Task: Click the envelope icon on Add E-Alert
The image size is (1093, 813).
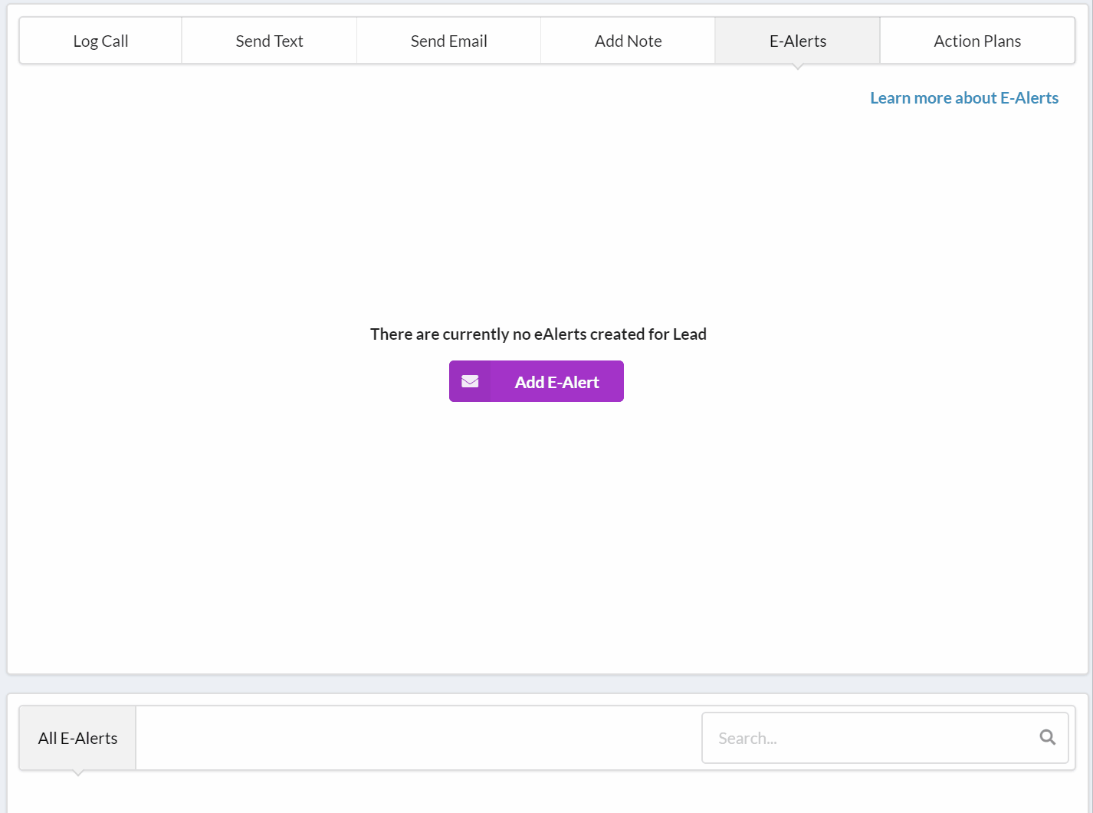Action: (x=470, y=381)
